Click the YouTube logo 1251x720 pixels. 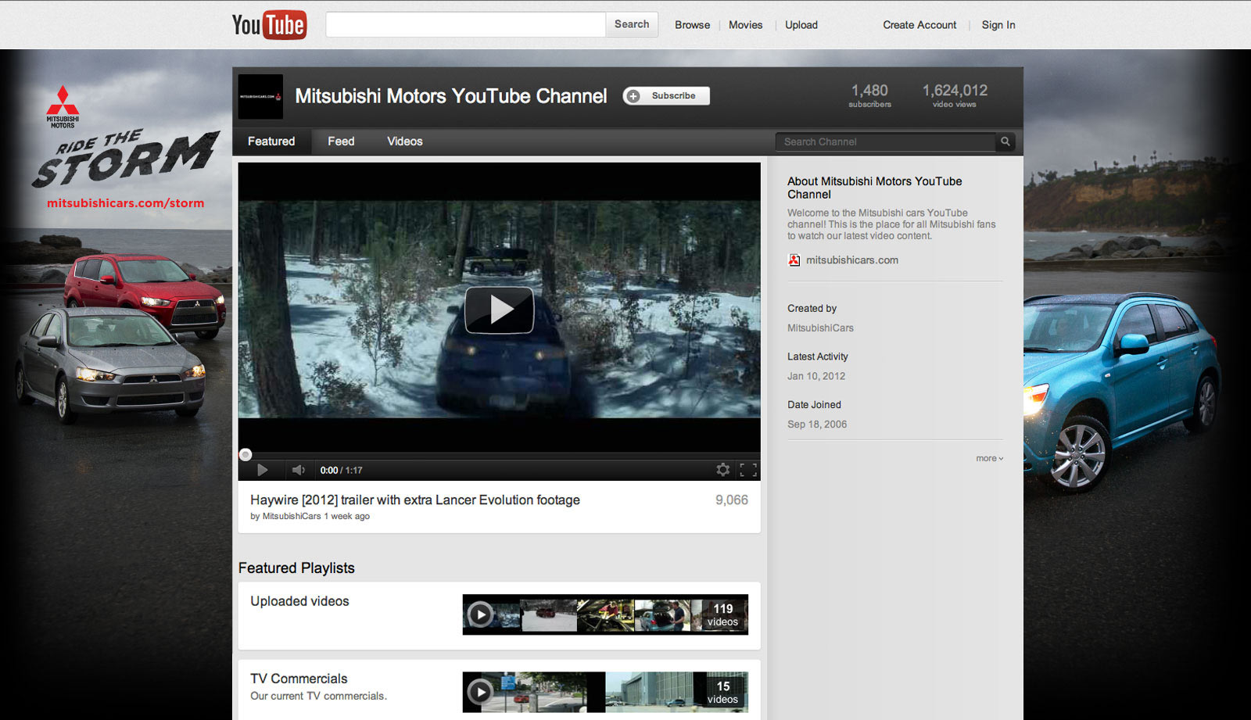(x=269, y=25)
